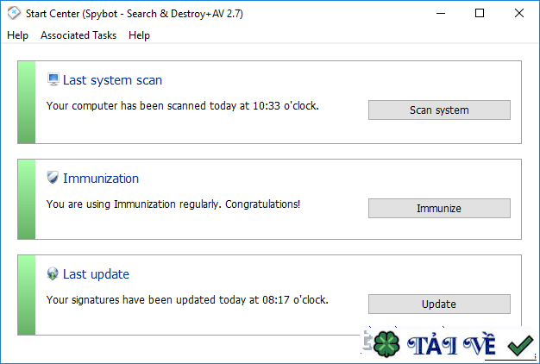This screenshot has width=540, height=364.
Task: Click the monitor icon beside Last system scan
Action: click(x=53, y=80)
